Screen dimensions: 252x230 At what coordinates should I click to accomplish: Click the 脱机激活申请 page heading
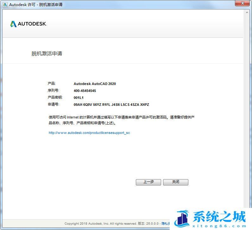pyautogui.click(x=47, y=53)
